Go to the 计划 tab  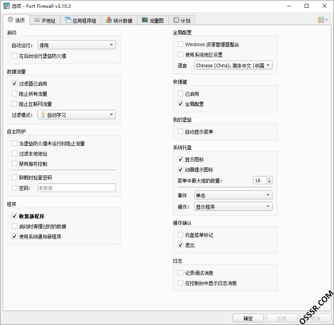[x=182, y=20]
